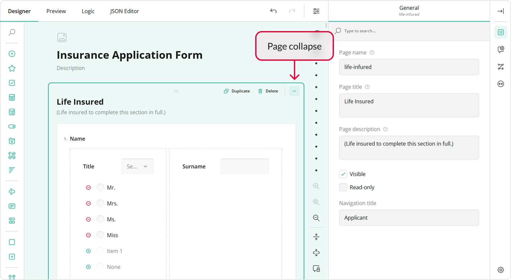Viewport: 511px width, 280px height.
Task: Collapse the Life Insured page
Action: point(294,91)
